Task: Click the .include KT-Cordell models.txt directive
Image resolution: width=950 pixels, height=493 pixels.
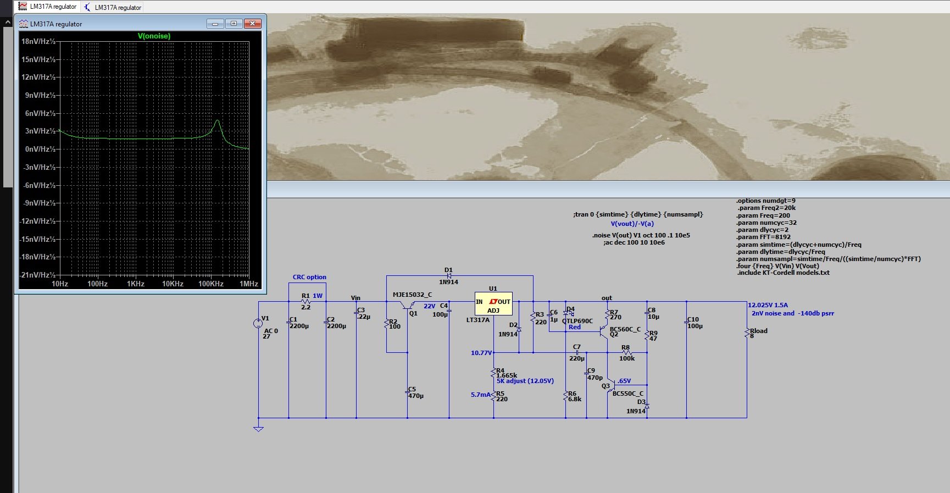Action: (x=784, y=273)
